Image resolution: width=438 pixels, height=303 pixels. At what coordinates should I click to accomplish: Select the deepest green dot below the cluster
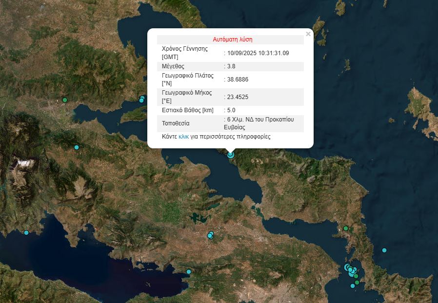[357, 282]
